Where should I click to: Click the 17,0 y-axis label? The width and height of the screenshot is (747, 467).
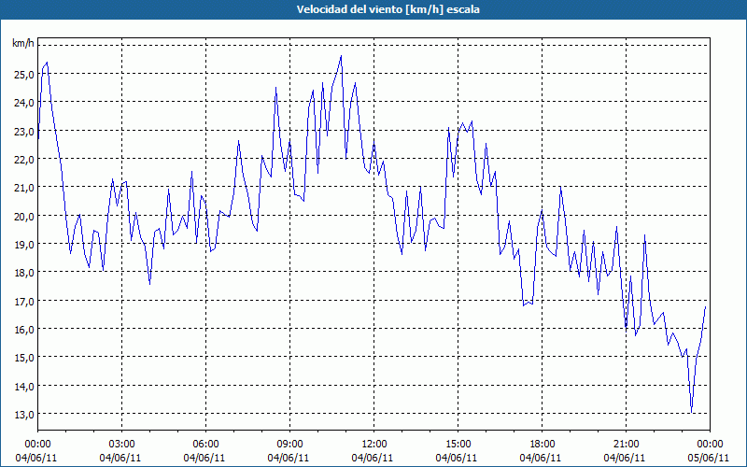click(25, 301)
